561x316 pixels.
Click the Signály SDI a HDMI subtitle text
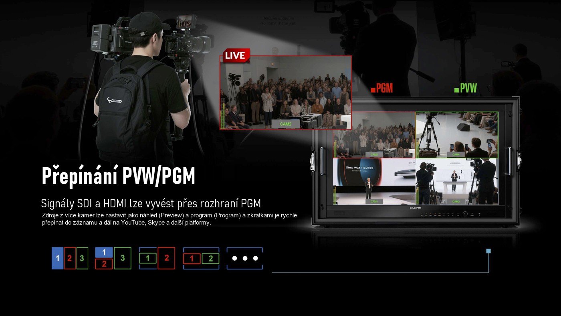pos(154,203)
